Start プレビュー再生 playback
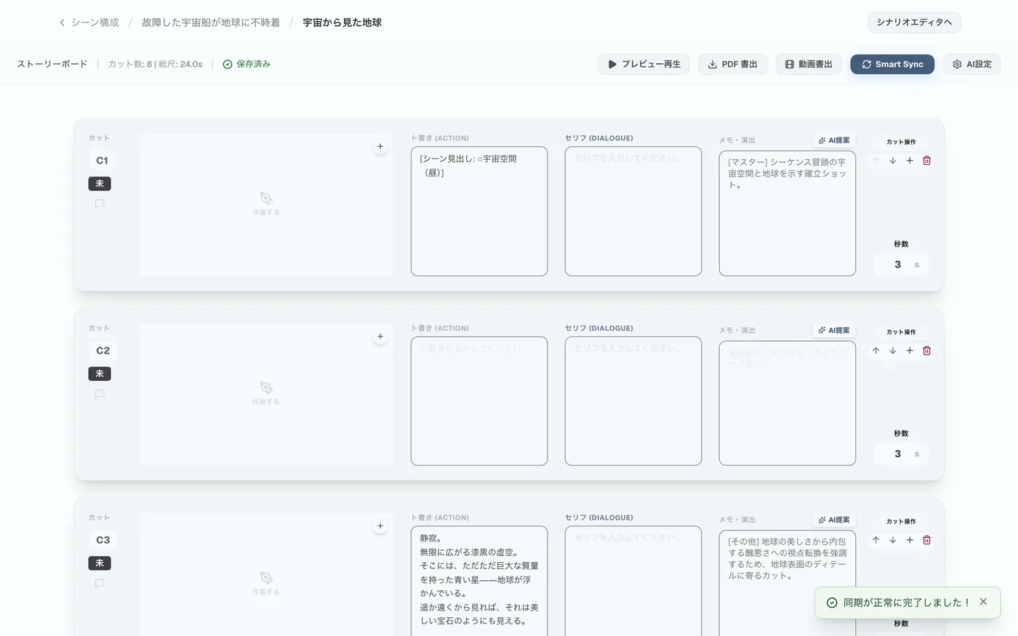 point(644,64)
